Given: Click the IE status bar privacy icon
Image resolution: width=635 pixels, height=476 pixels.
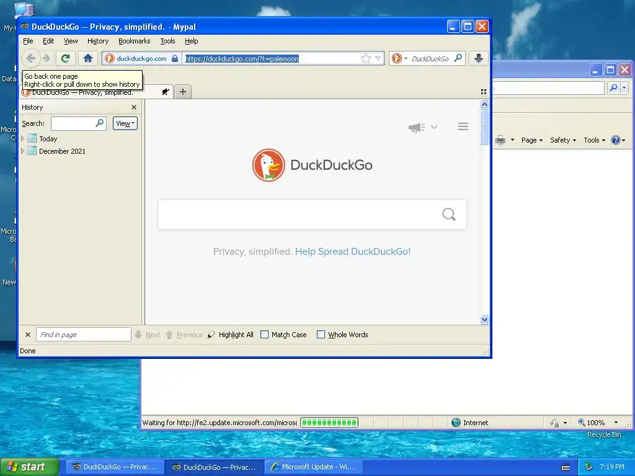Looking at the screenshot, I should click(x=554, y=423).
